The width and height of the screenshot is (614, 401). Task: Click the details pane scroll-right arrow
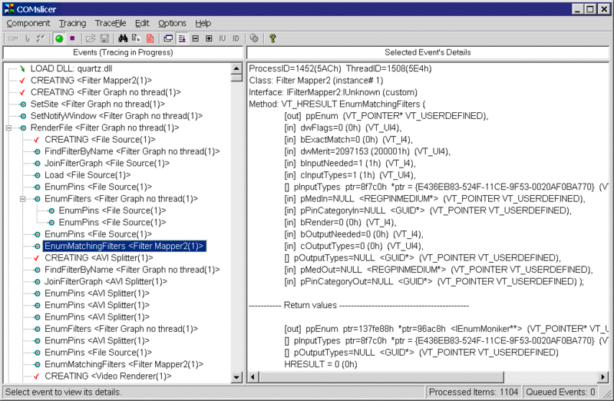(x=602, y=377)
